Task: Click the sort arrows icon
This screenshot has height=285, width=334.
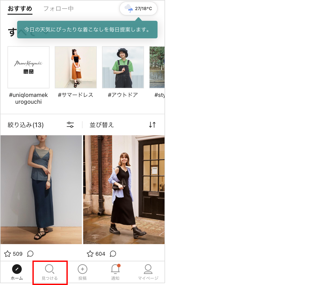Action: pyautogui.click(x=152, y=125)
